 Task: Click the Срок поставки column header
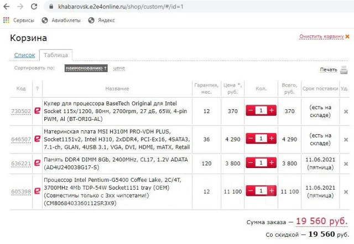point(320,89)
